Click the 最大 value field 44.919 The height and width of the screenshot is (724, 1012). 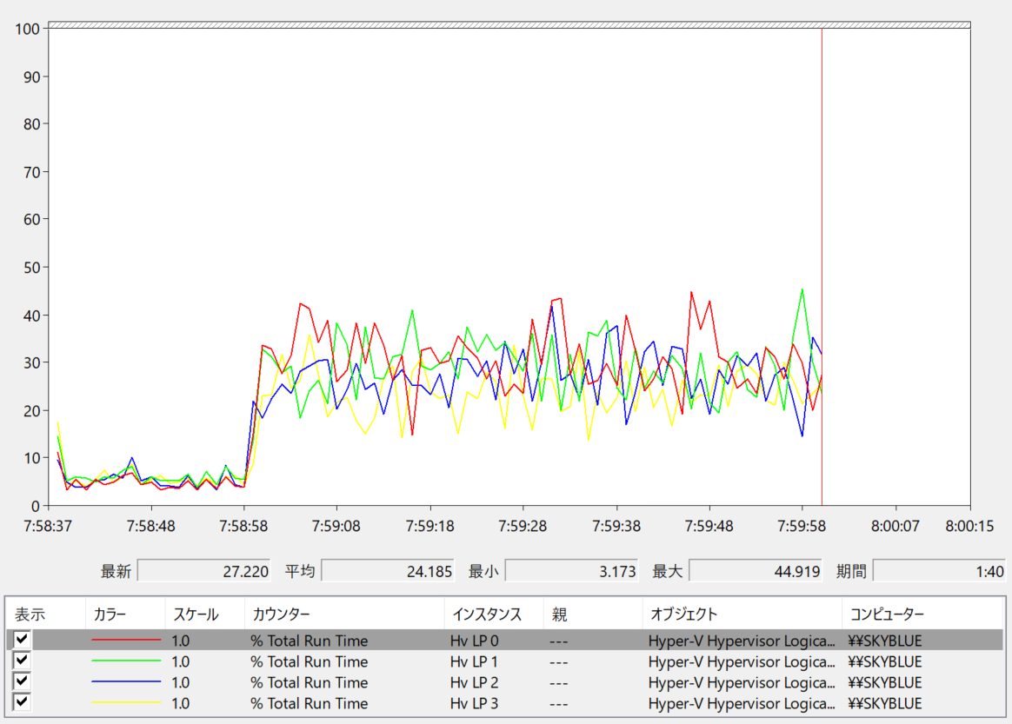pos(756,571)
